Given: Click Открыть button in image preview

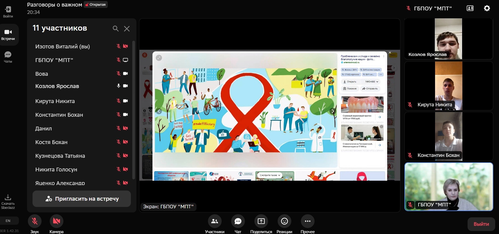Looking at the screenshot, I should point(350,82).
